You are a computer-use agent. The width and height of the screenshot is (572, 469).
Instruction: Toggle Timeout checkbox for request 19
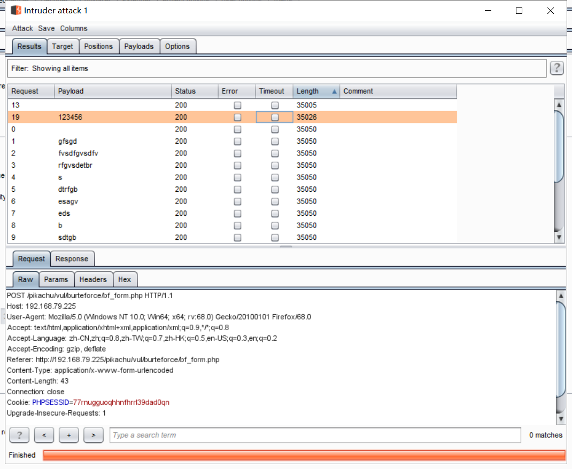click(275, 118)
